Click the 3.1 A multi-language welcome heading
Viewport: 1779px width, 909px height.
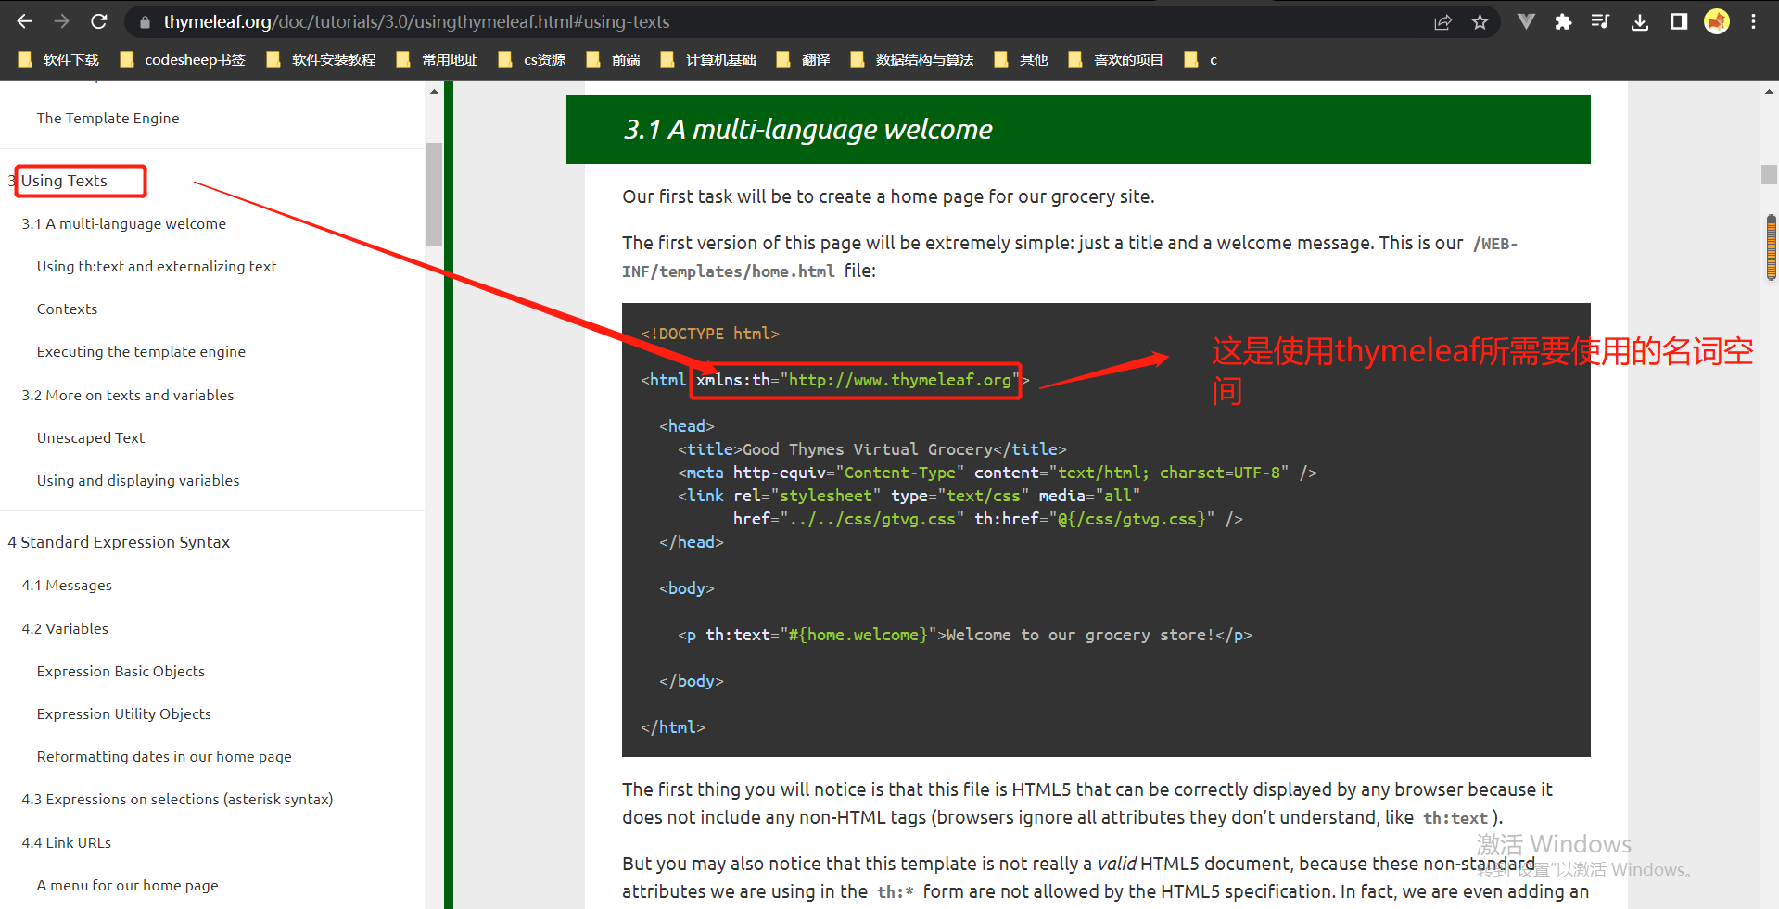coord(807,129)
